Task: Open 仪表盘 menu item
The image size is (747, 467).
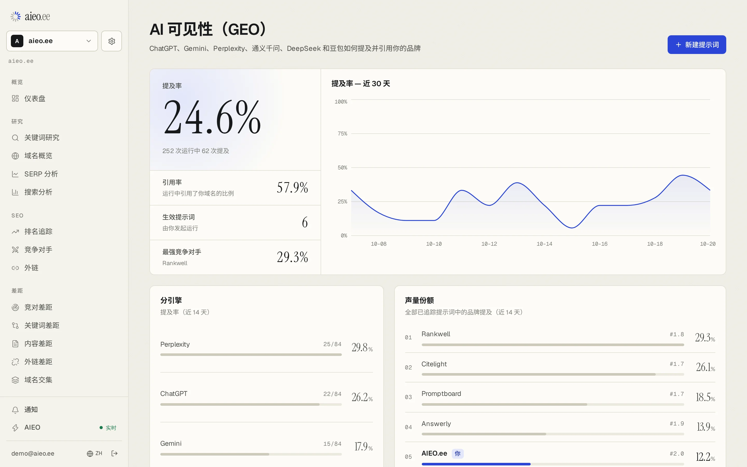Action: (x=64, y=98)
